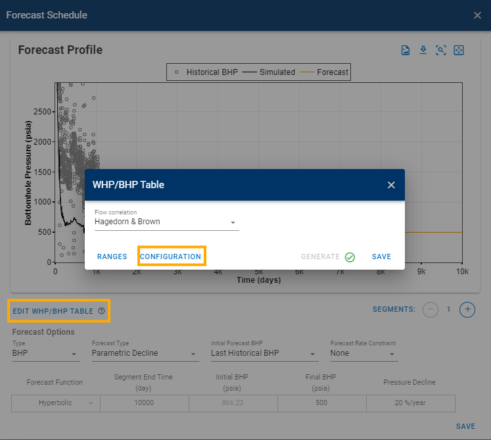Click the fit-to-view icon on chart
Screen dimensions: 491x440
coord(459,50)
